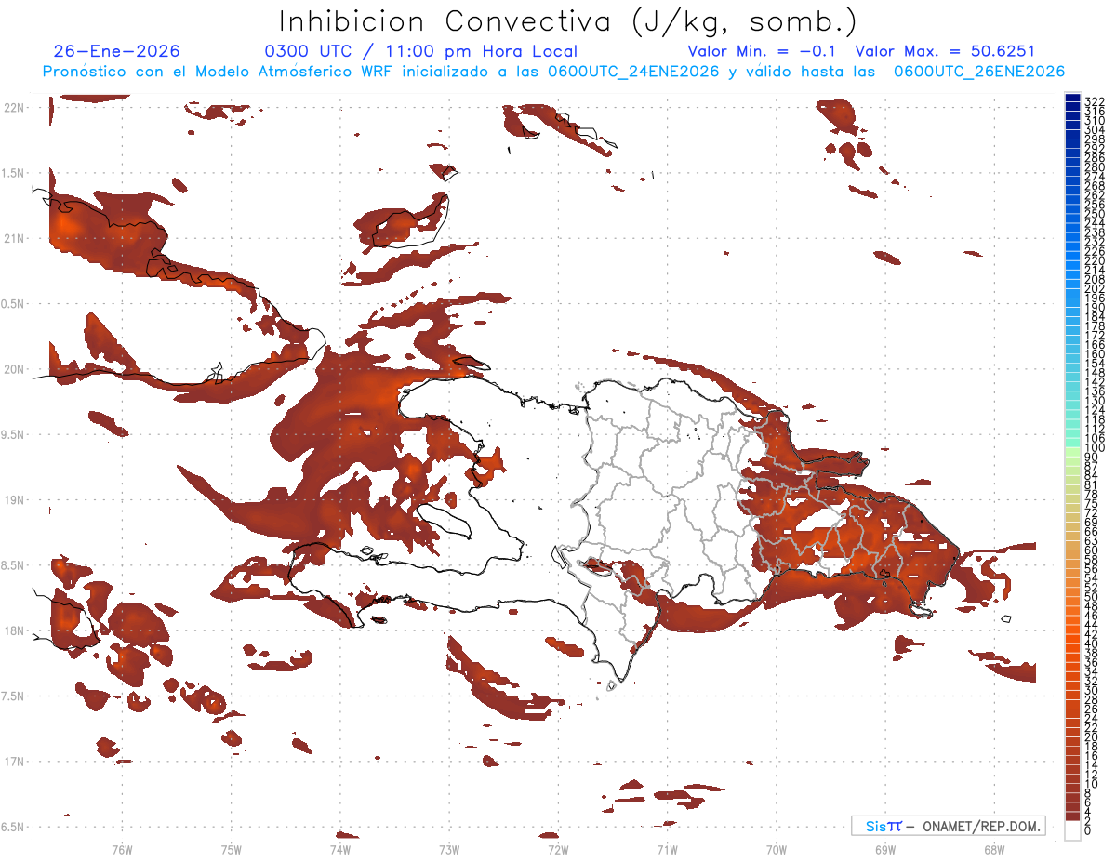
Task: Click the "0300 UTC / 11:00 pm Hora Local" text
Action: click(420, 52)
